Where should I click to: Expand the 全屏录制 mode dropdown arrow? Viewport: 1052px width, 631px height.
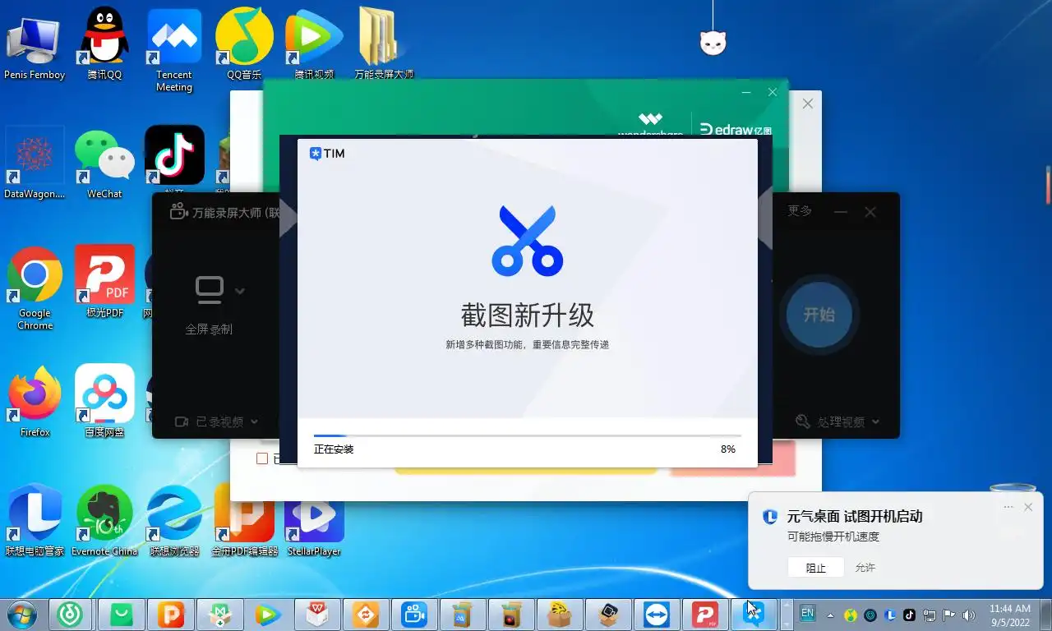pos(240,290)
